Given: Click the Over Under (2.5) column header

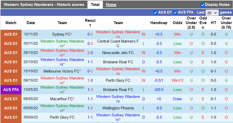Looking at the screenshot, I should click(191, 23).
